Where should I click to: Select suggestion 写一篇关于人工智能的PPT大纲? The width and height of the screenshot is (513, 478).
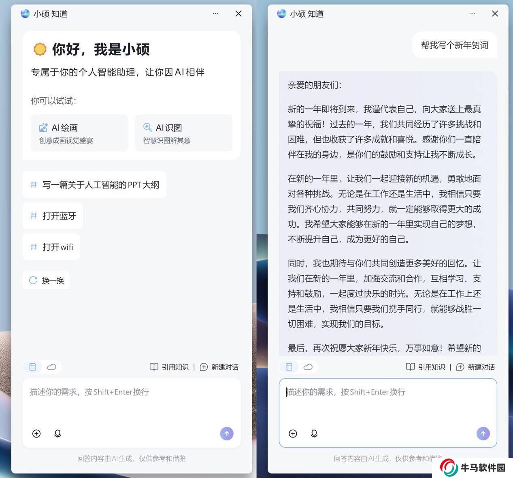[x=94, y=185]
